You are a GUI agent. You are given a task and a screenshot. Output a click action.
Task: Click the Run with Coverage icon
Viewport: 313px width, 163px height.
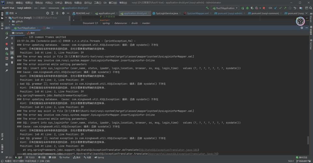[x=252, y=8]
